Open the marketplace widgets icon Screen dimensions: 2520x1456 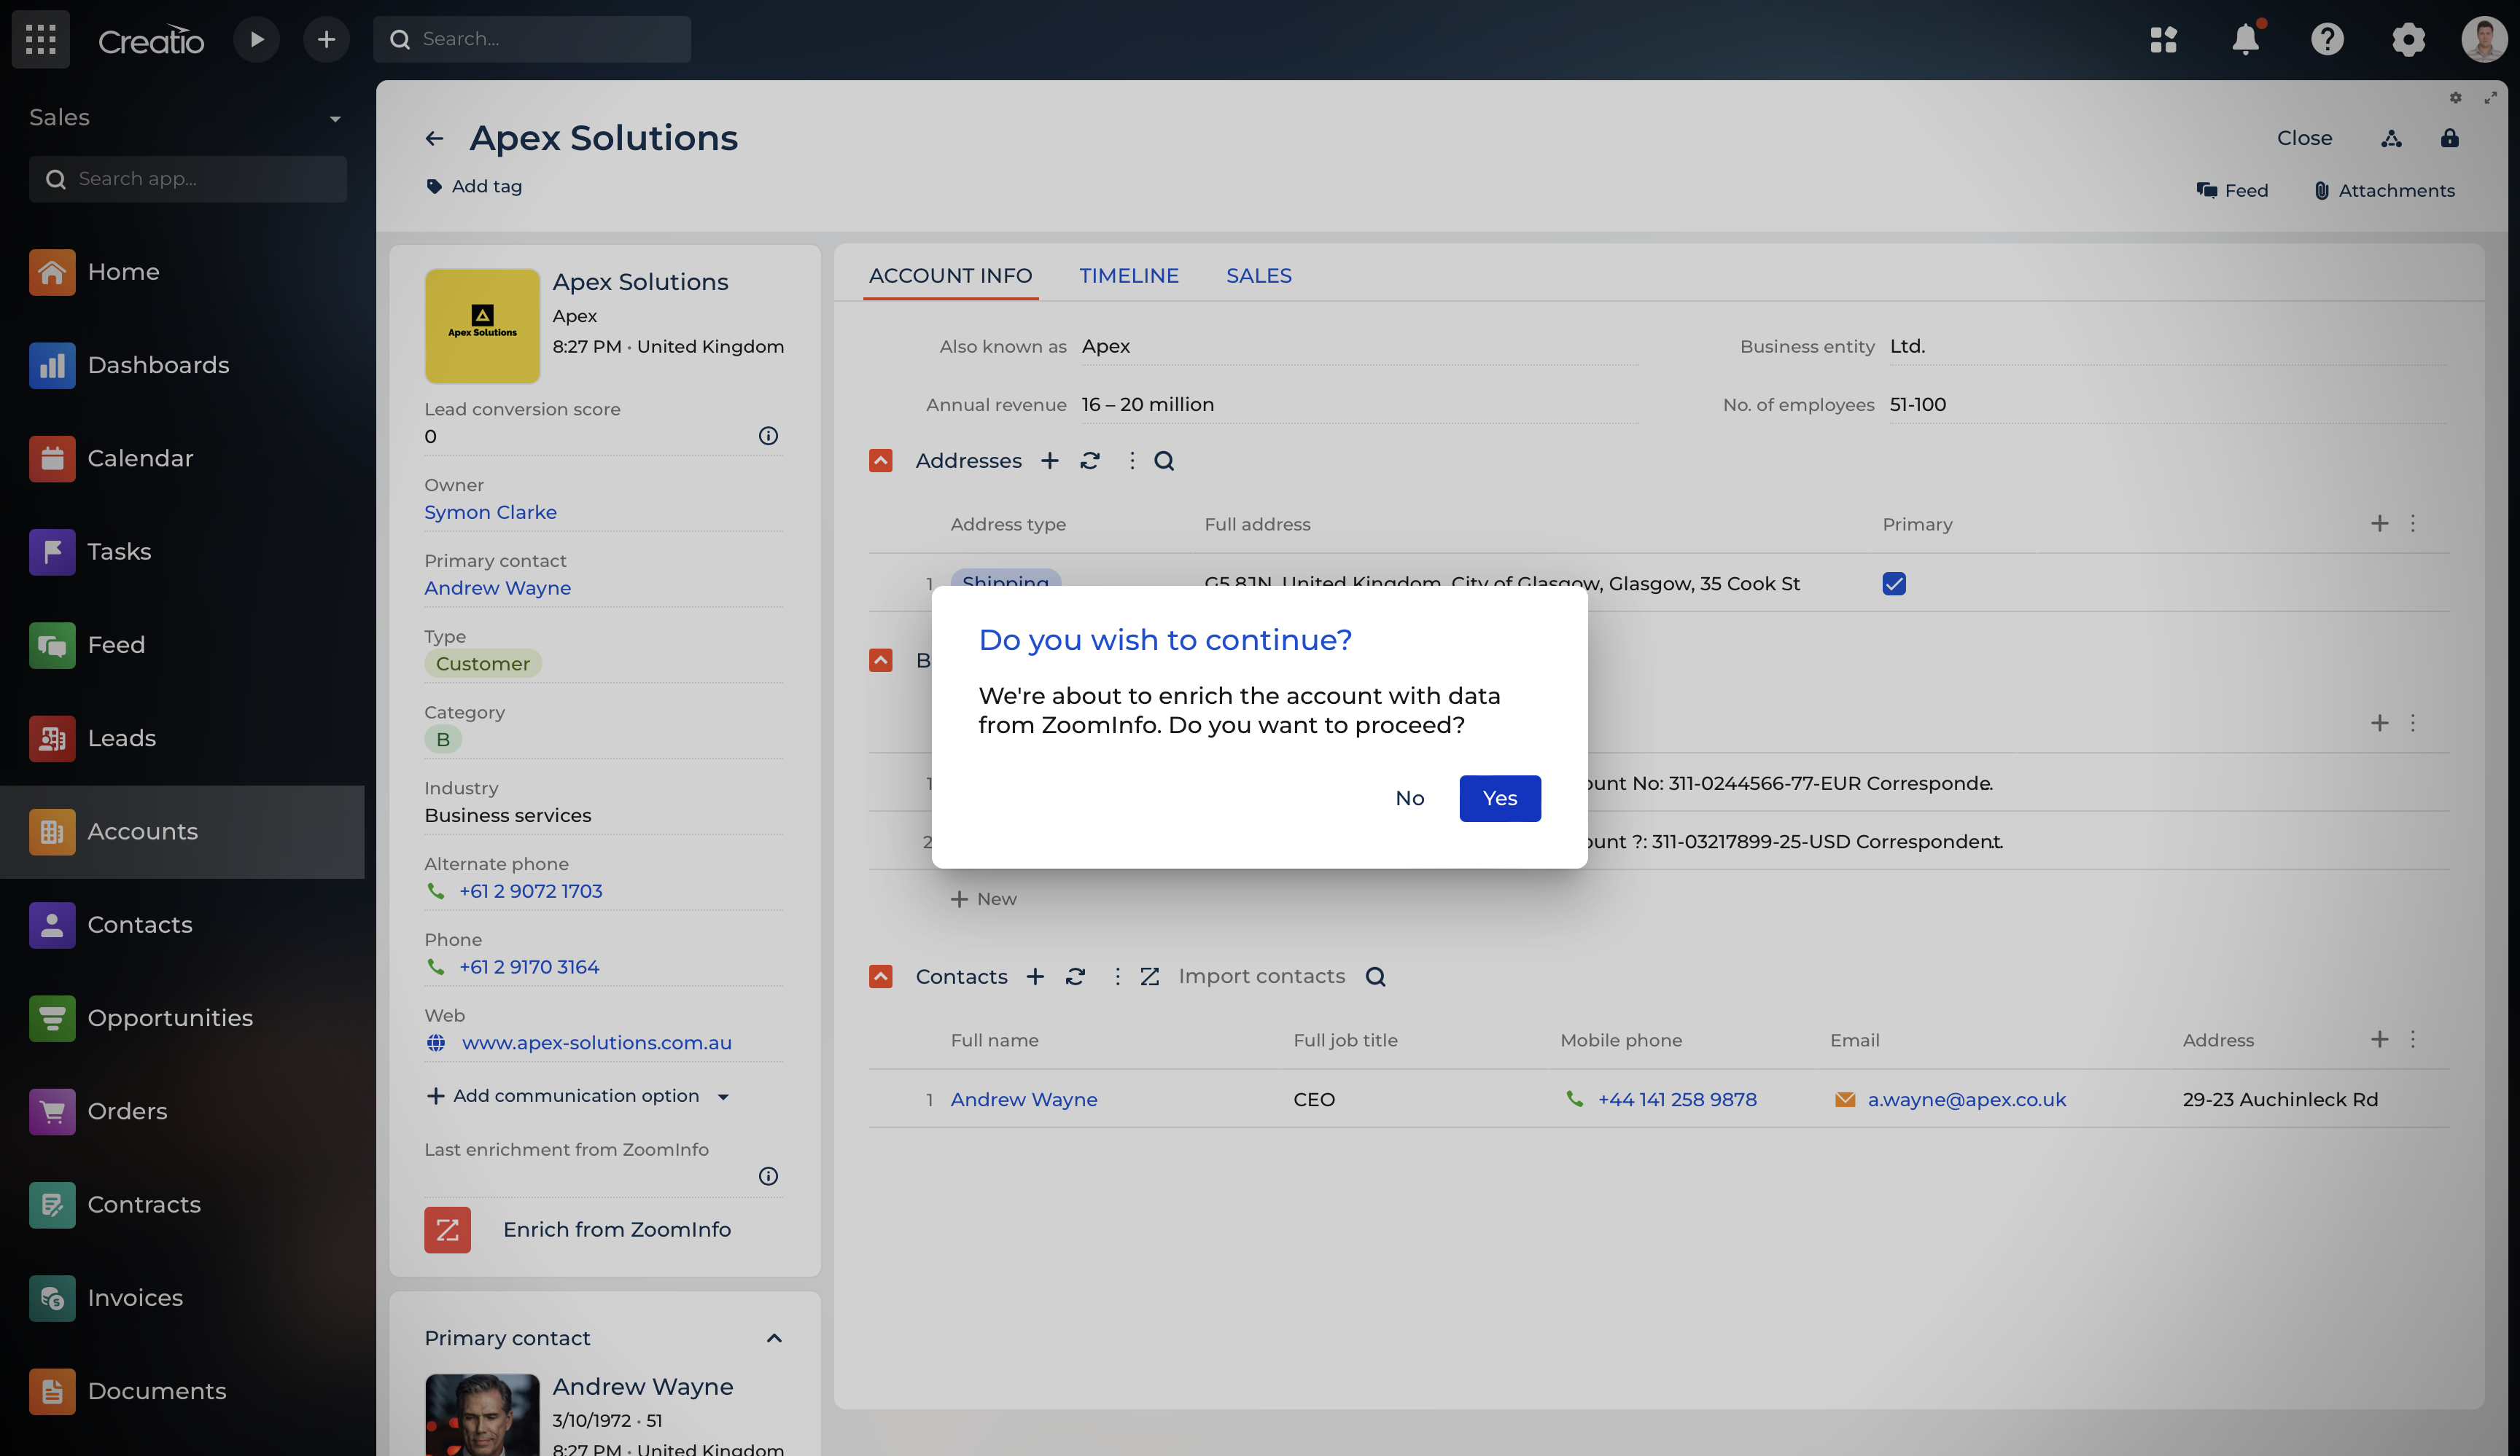[x=2163, y=39]
